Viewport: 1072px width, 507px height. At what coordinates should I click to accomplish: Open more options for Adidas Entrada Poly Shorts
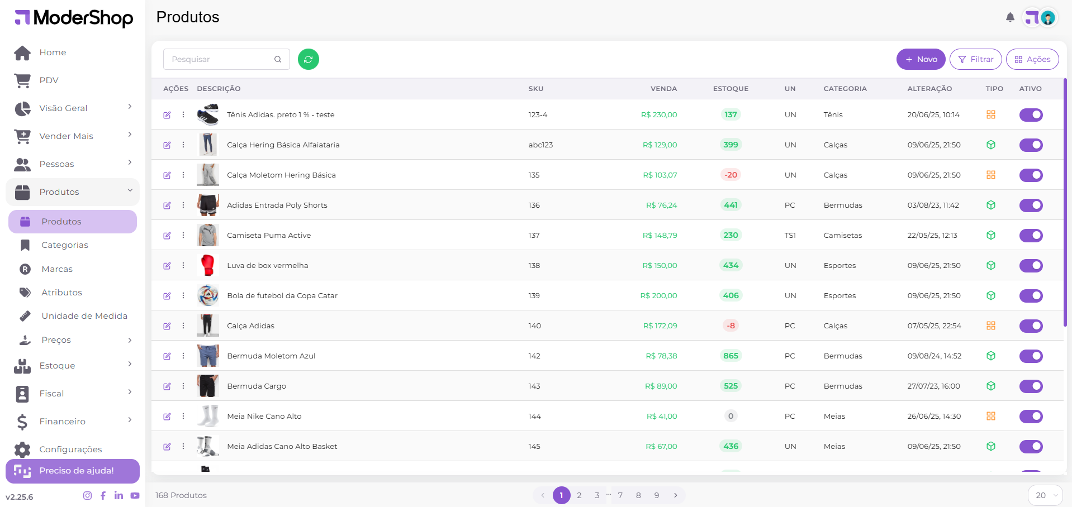(x=183, y=205)
